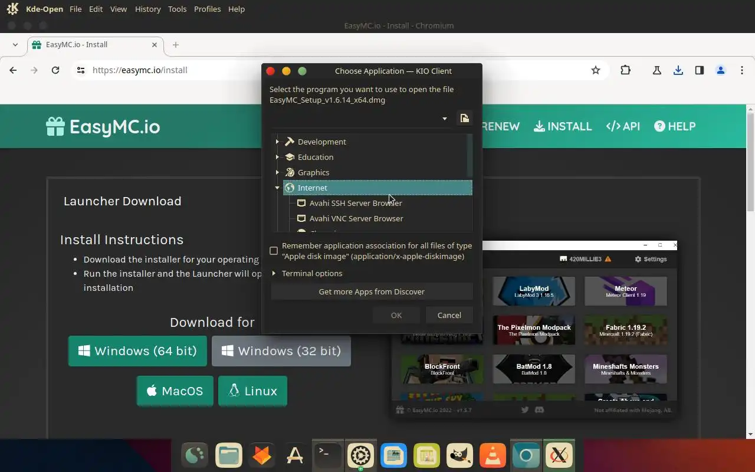Image resolution: width=755 pixels, height=472 pixels.
Task: Click the Graphics palette icon
Action: 290,172
